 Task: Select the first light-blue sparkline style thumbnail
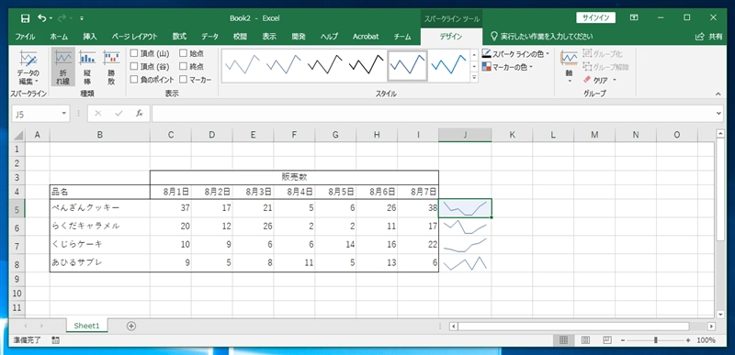tap(243, 66)
